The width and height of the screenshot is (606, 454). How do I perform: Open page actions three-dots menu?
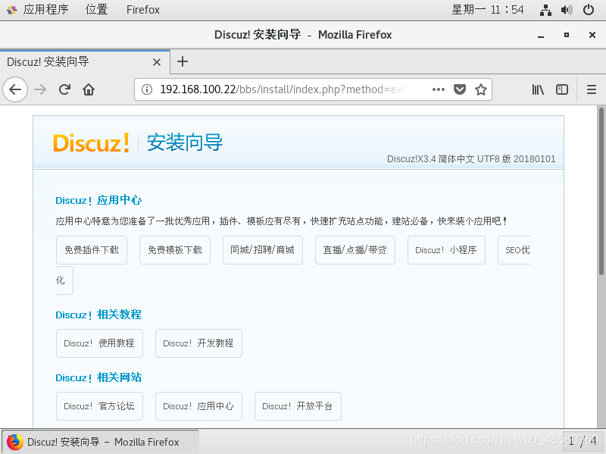[439, 89]
